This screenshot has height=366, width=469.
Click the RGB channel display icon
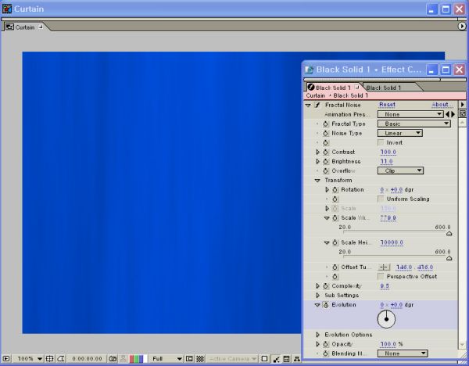(x=138, y=358)
